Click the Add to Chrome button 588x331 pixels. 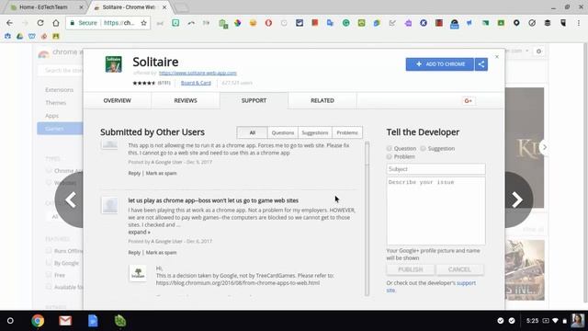(440, 64)
